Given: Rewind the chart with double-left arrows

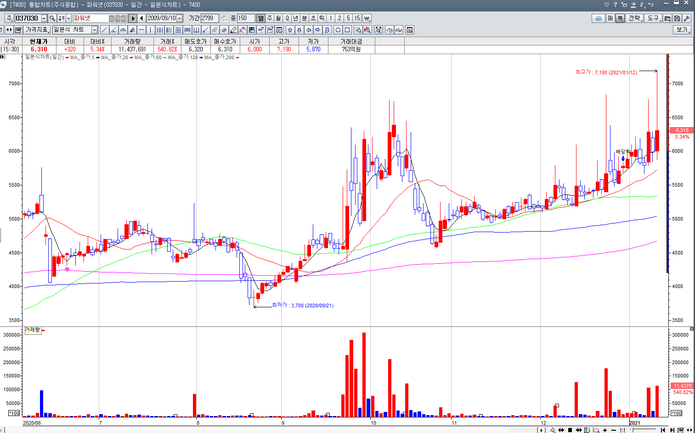Looking at the screenshot, I should coord(561,430).
